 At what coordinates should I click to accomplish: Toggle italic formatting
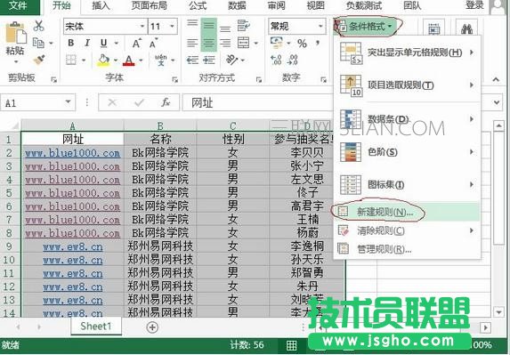click(87, 43)
